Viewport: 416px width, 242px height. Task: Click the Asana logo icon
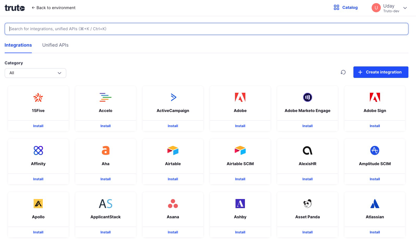click(x=173, y=204)
